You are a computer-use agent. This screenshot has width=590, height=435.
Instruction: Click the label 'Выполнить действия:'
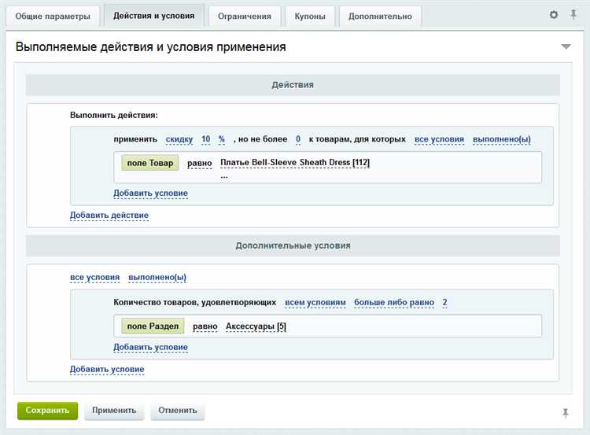point(114,115)
